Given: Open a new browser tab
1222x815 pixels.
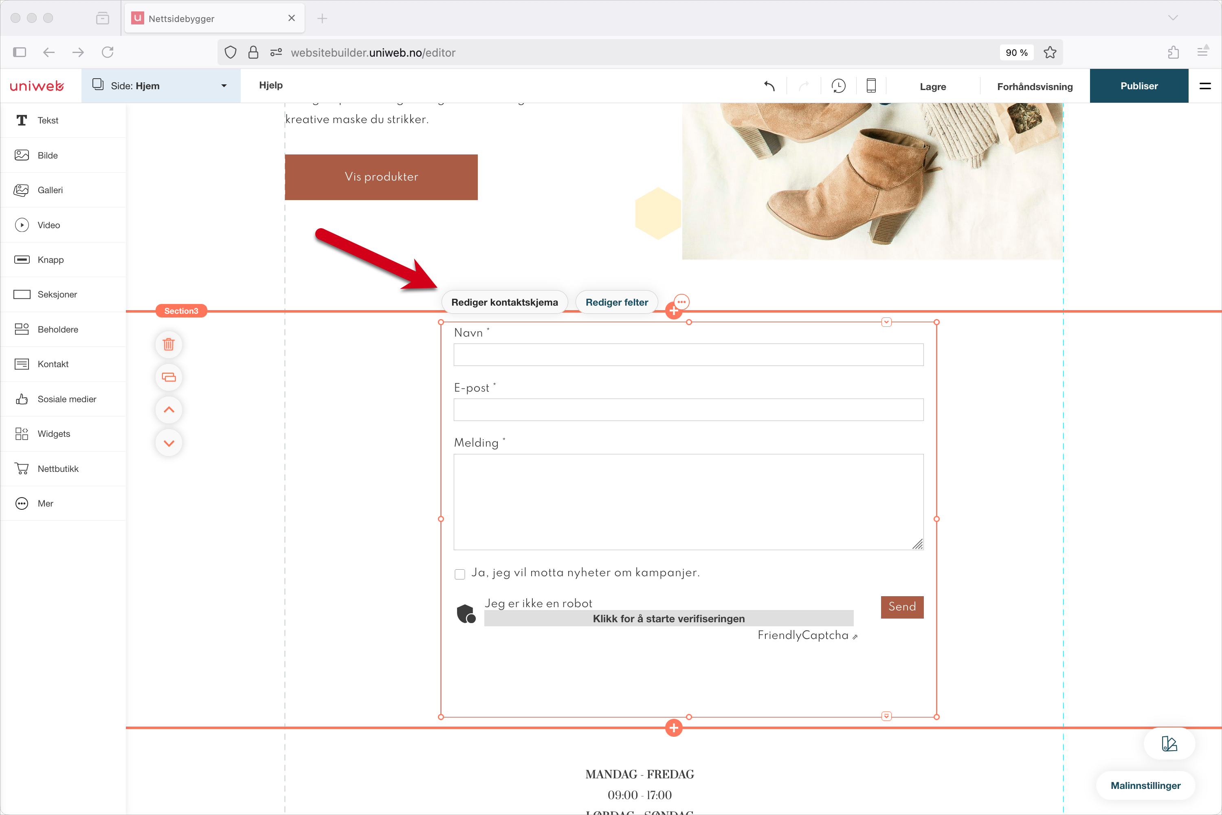Looking at the screenshot, I should coord(322,18).
